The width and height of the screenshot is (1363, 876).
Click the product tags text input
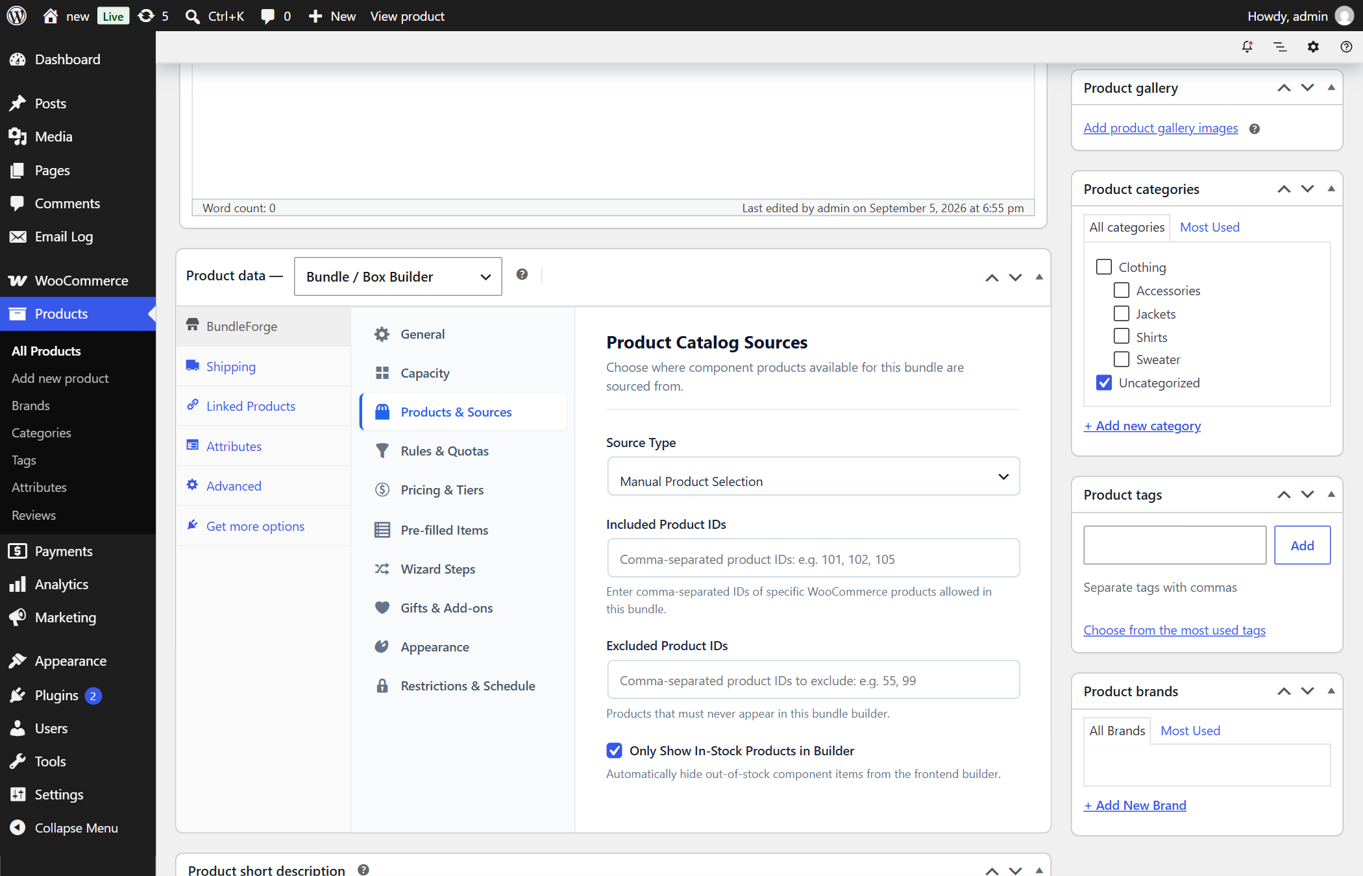pyautogui.click(x=1175, y=545)
